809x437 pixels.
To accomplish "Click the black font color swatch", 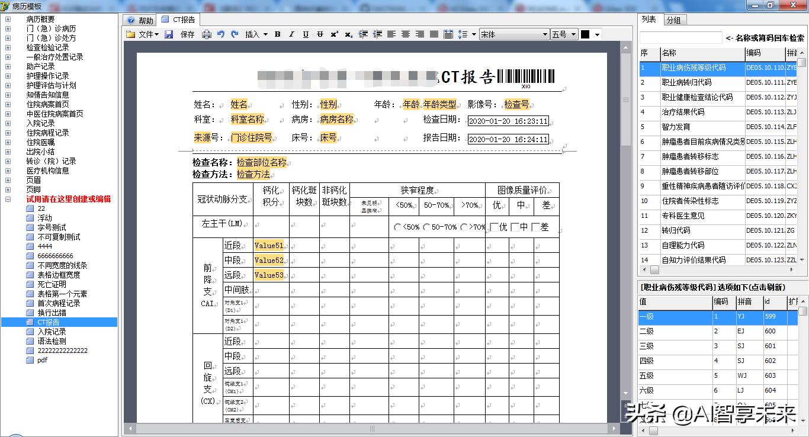I will point(585,34).
